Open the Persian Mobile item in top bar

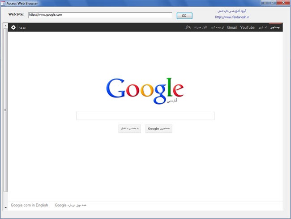click(x=201, y=27)
